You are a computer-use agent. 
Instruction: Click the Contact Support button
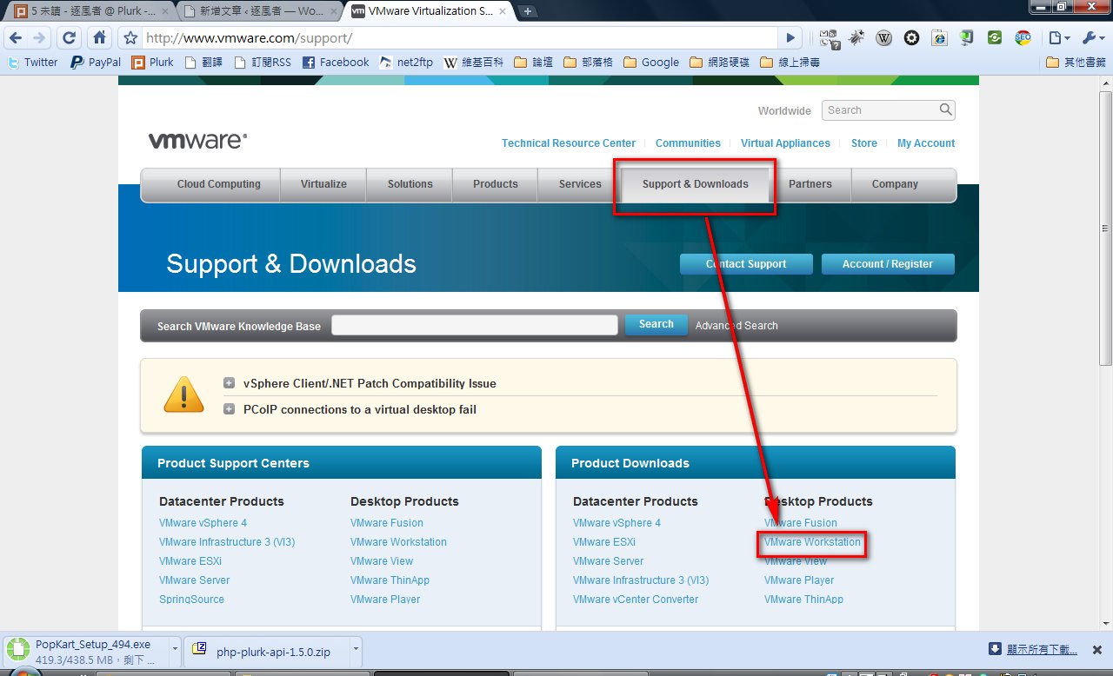[746, 264]
